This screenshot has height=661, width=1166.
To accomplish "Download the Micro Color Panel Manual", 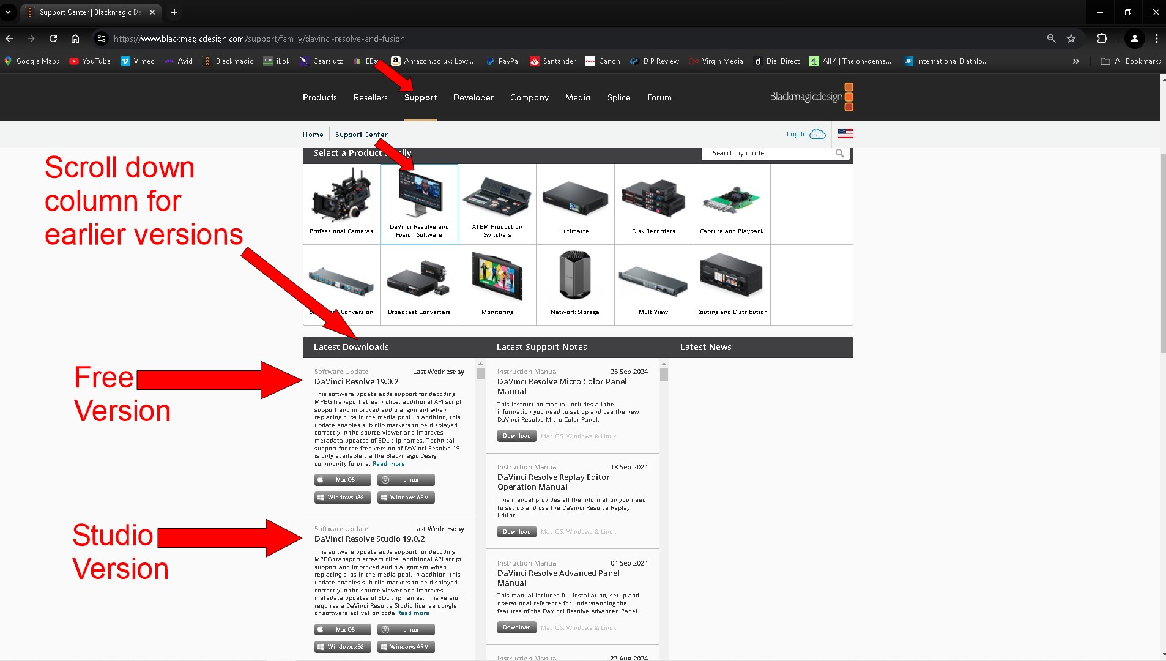I will [x=517, y=436].
